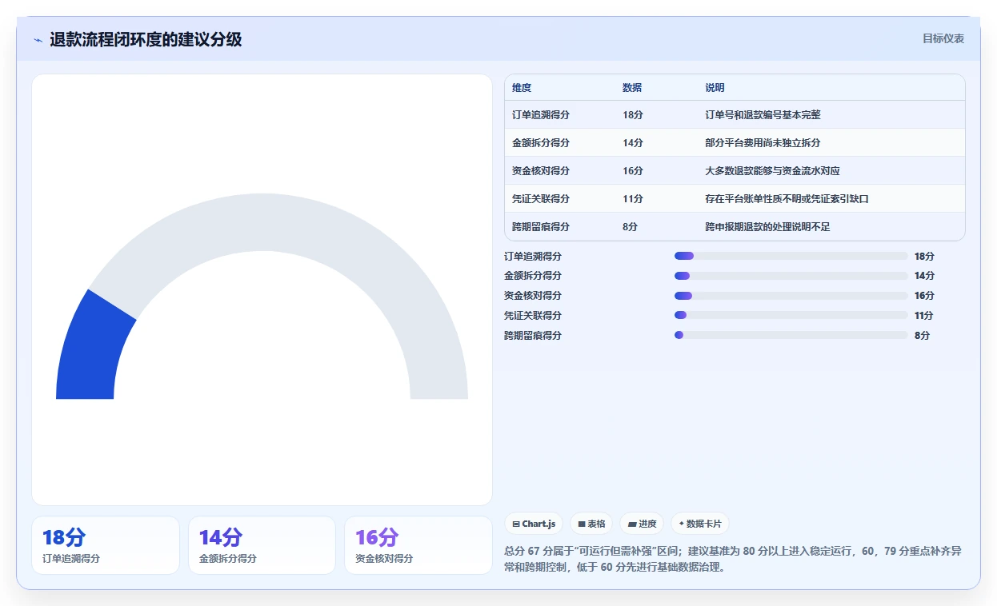Click the text 存在平台账单性质不明或凭证索引缺口
The width and height of the screenshot is (997, 606).
[x=787, y=199]
